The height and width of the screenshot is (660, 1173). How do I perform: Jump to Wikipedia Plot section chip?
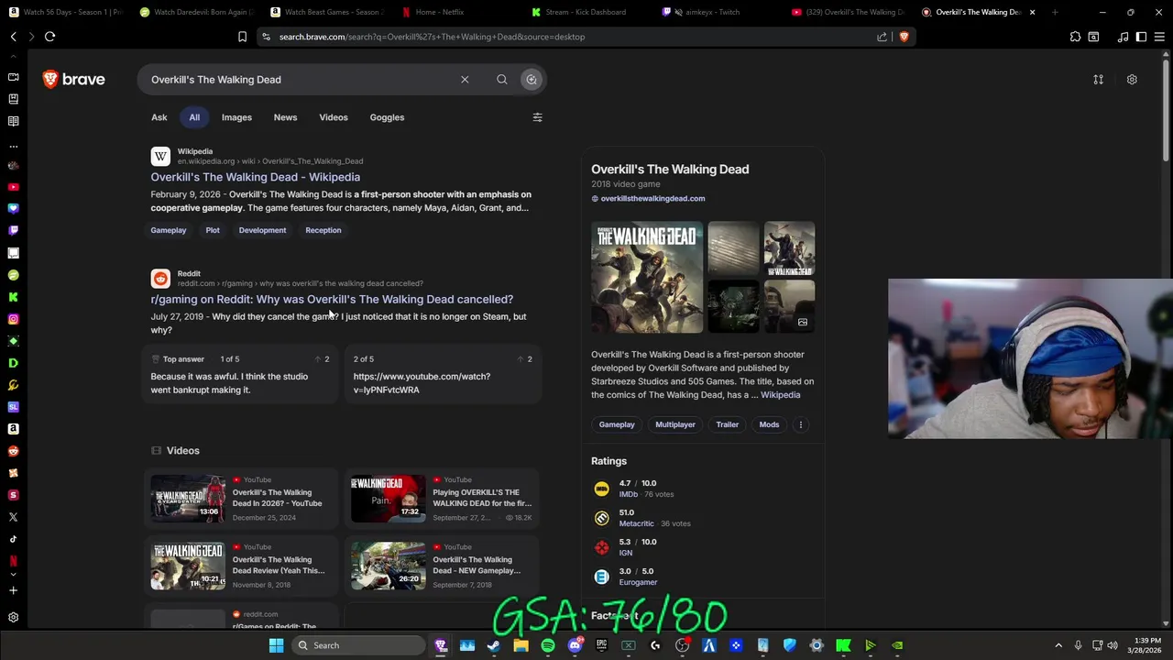(x=213, y=230)
